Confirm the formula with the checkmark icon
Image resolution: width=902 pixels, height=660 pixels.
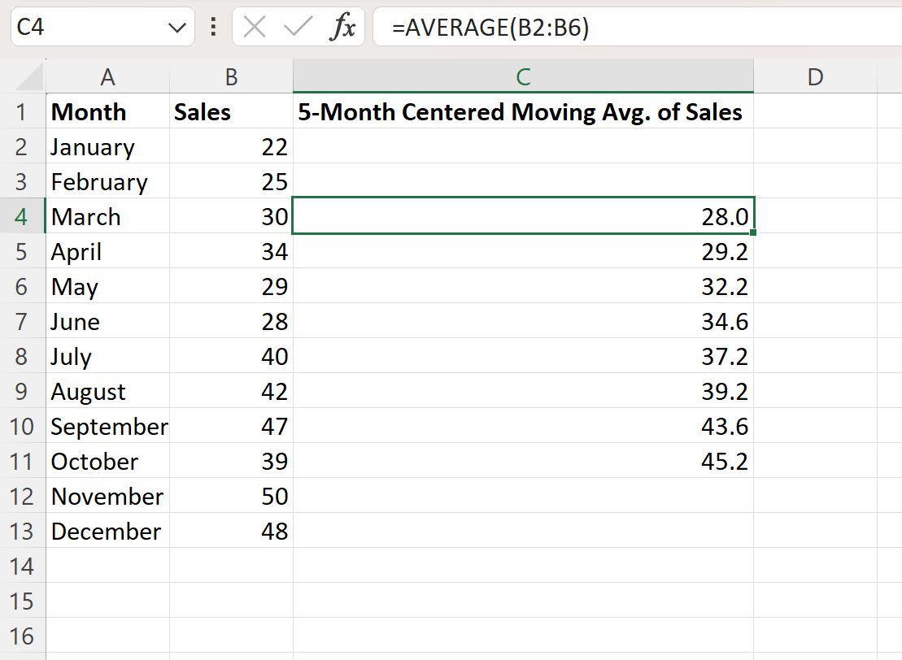(x=298, y=27)
